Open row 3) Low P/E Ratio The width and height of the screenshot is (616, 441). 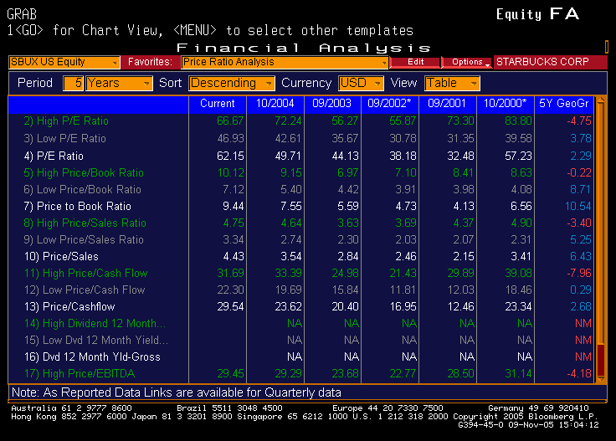(64, 139)
